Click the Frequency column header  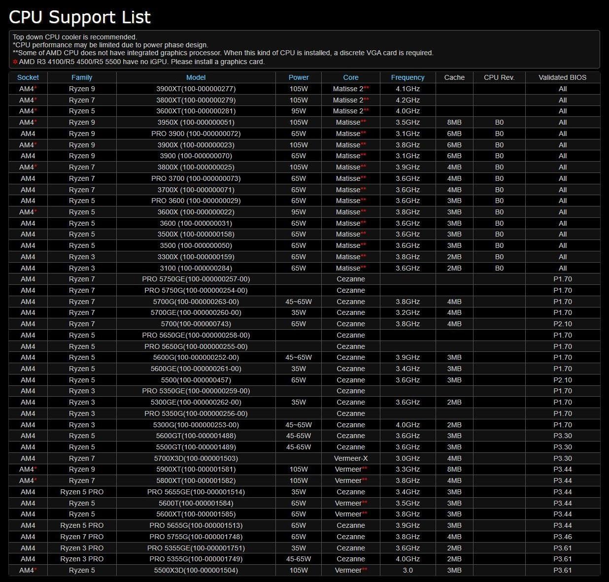pos(407,77)
